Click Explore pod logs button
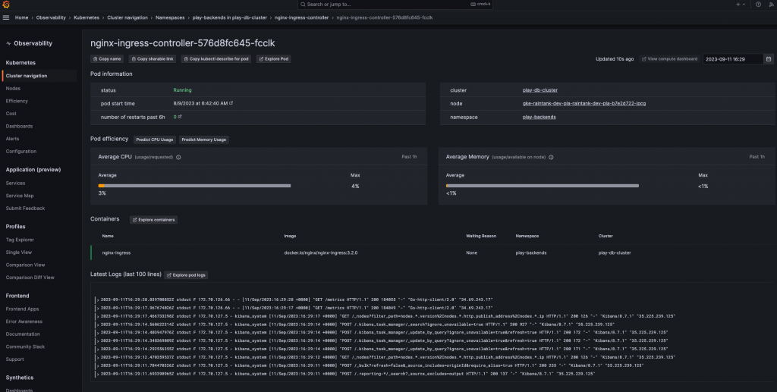Viewport: 777px width, 392px height. point(186,274)
